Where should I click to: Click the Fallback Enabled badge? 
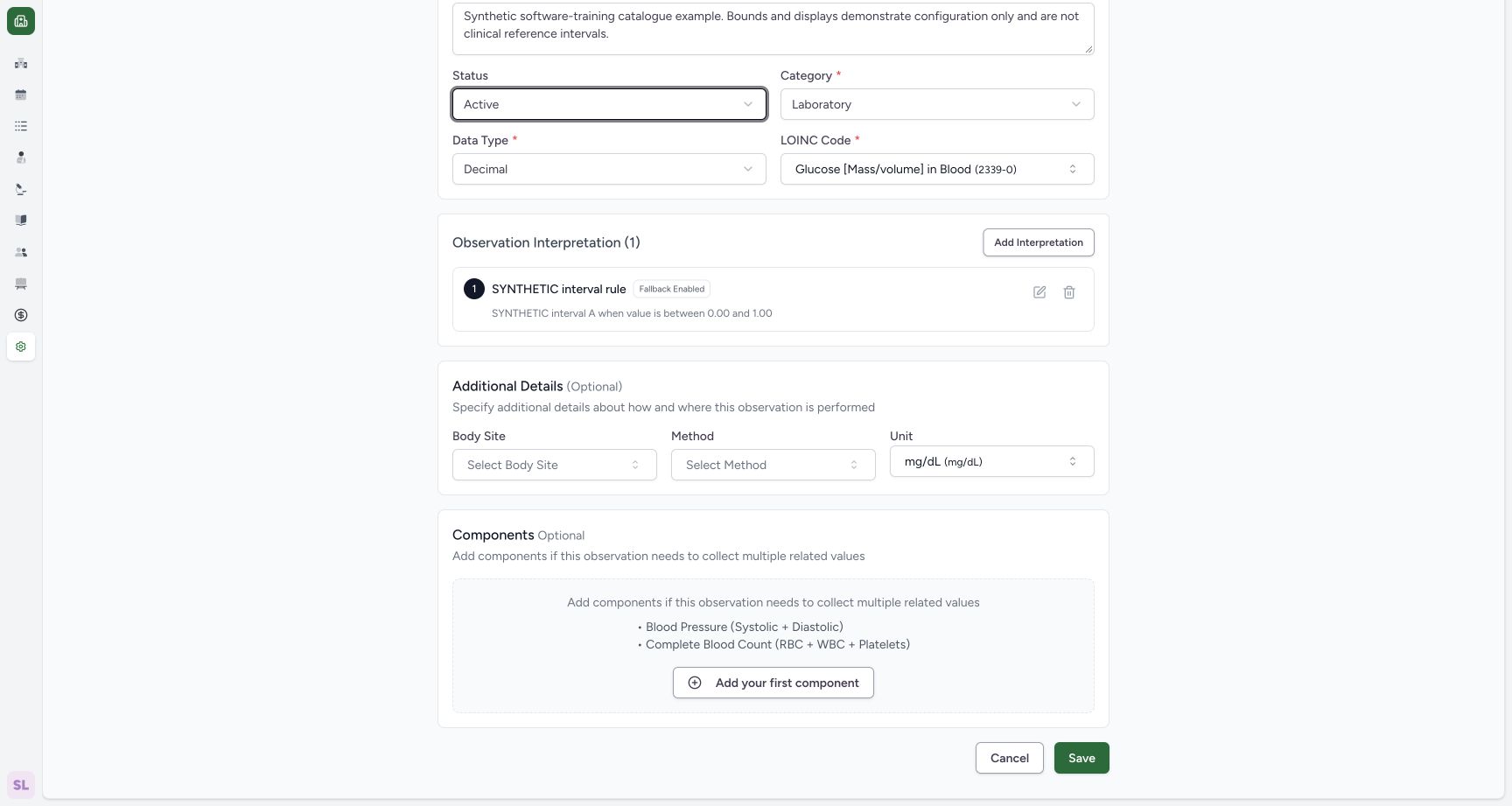click(x=672, y=289)
